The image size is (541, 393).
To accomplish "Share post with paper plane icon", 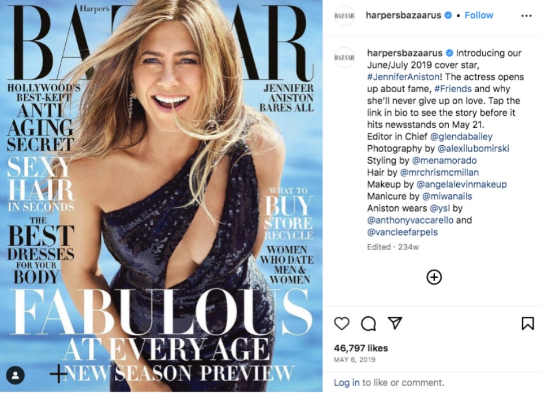I will coord(395,323).
